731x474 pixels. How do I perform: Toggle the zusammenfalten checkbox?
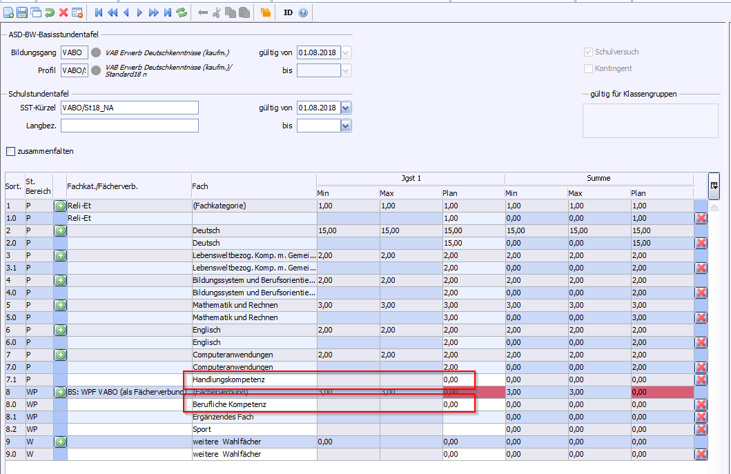10,151
